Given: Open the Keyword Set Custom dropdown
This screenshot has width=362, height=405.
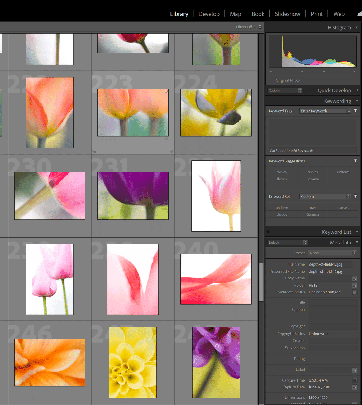Looking at the screenshot, I should [x=325, y=196].
